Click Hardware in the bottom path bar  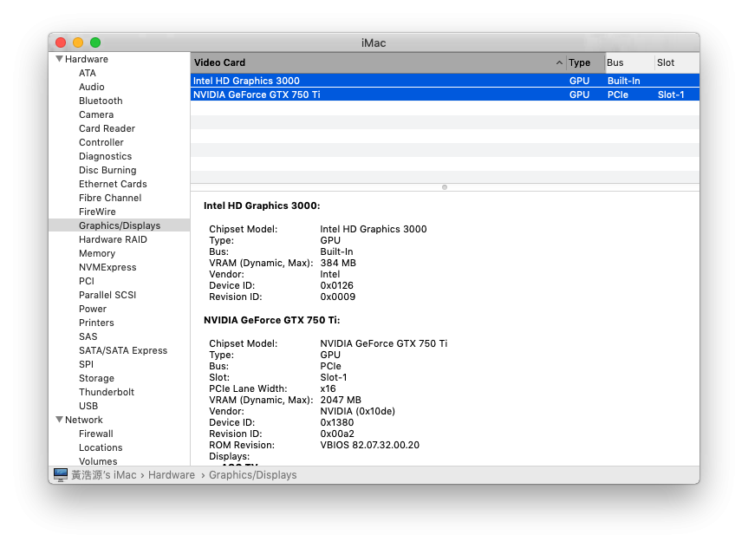172,475
